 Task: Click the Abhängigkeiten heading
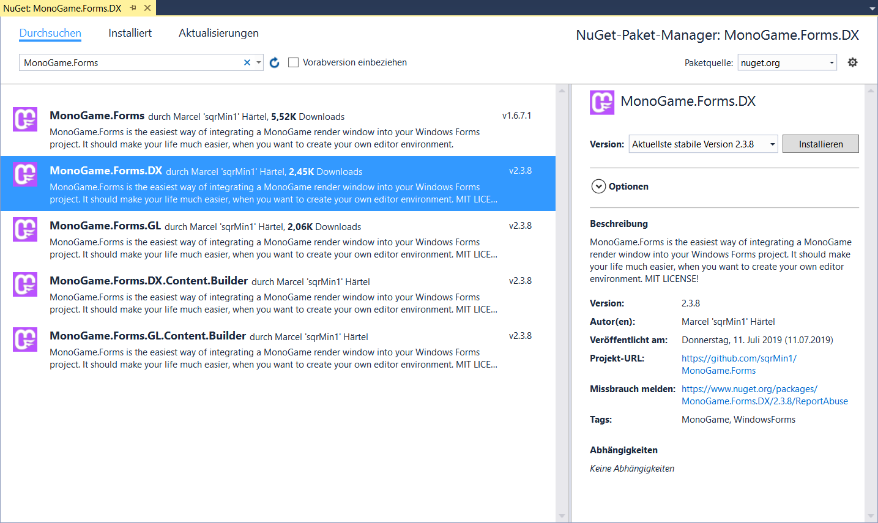point(623,450)
